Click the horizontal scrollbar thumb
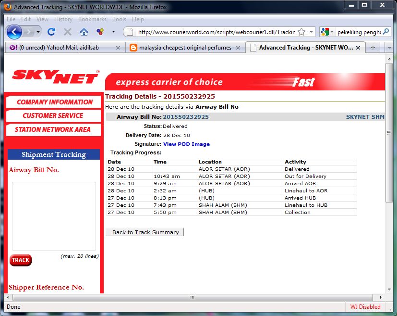 (192, 297)
